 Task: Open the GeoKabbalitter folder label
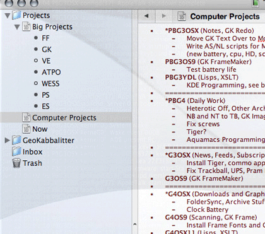(49, 140)
